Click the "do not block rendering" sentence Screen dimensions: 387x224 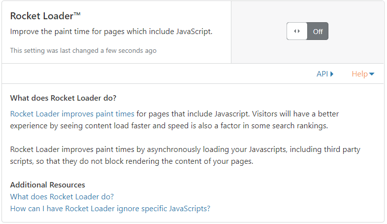131,161
